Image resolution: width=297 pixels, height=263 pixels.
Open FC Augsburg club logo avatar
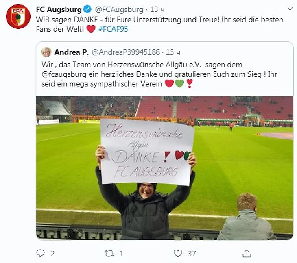tap(18, 16)
